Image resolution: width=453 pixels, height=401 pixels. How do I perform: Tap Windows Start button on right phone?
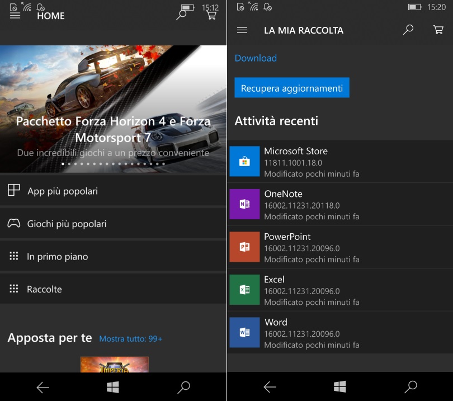(340, 386)
